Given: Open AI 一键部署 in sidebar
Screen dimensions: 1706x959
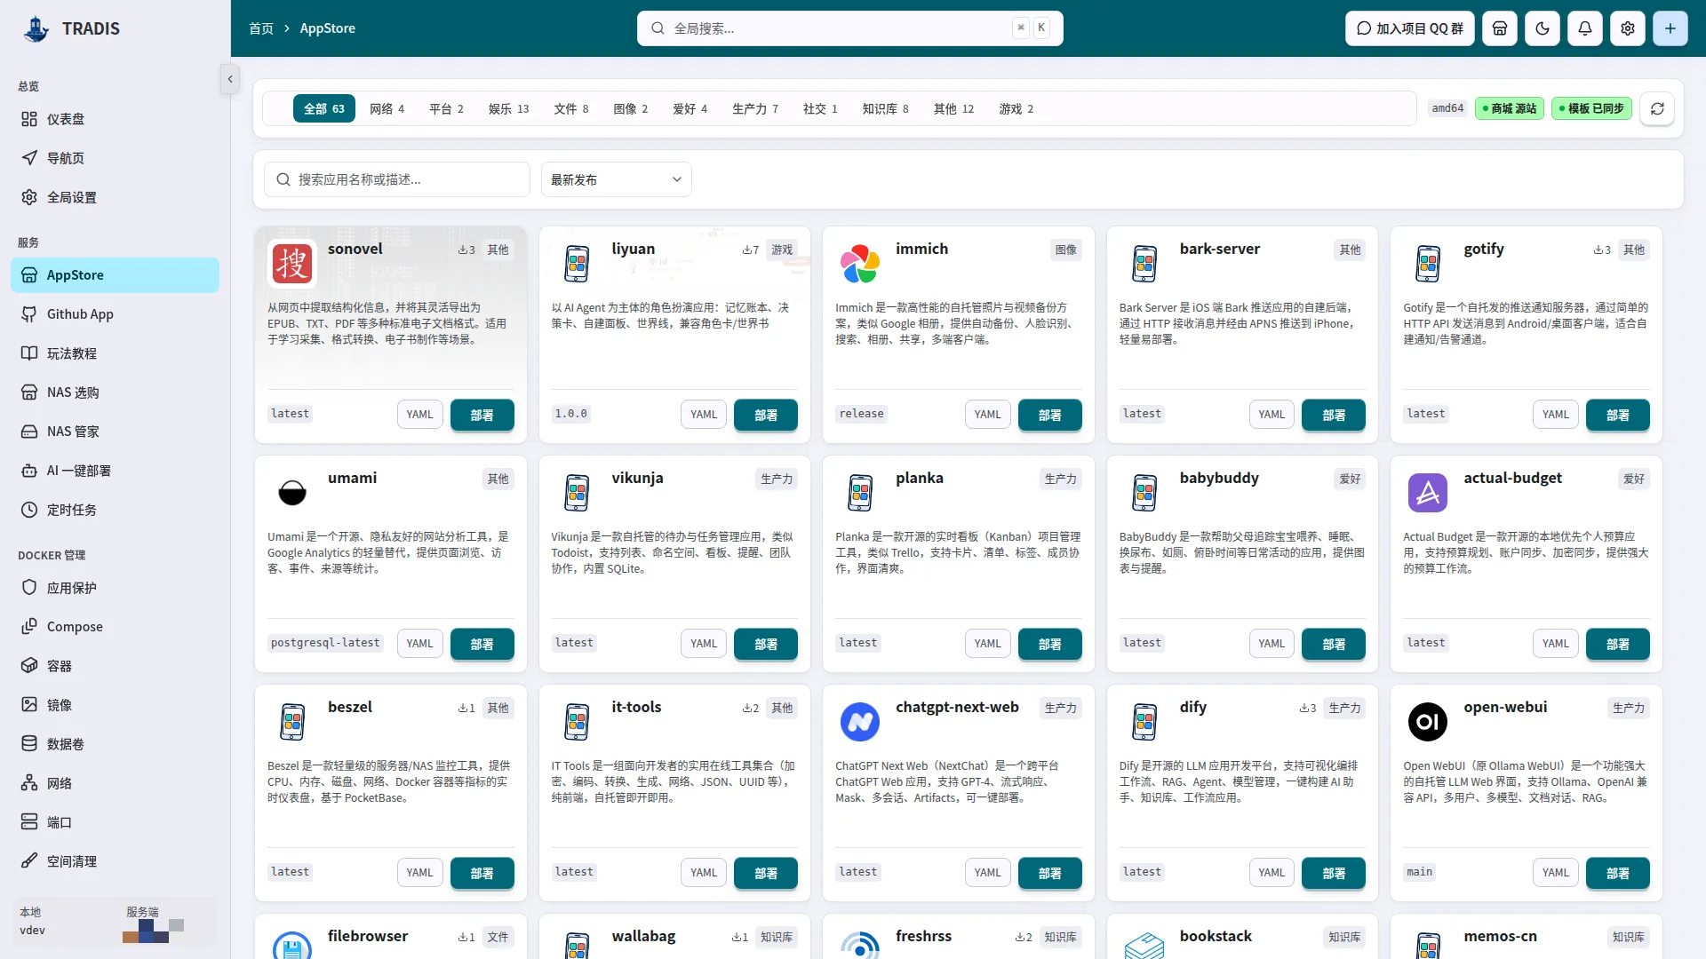Looking at the screenshot, I should pyautogui.click(x=115, y=471).
